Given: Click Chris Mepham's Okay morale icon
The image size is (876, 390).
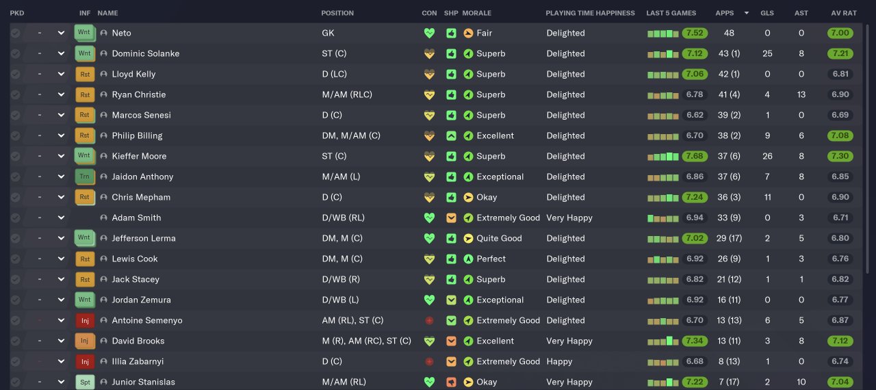Looking at the screenshot, I should pos(468,197).
